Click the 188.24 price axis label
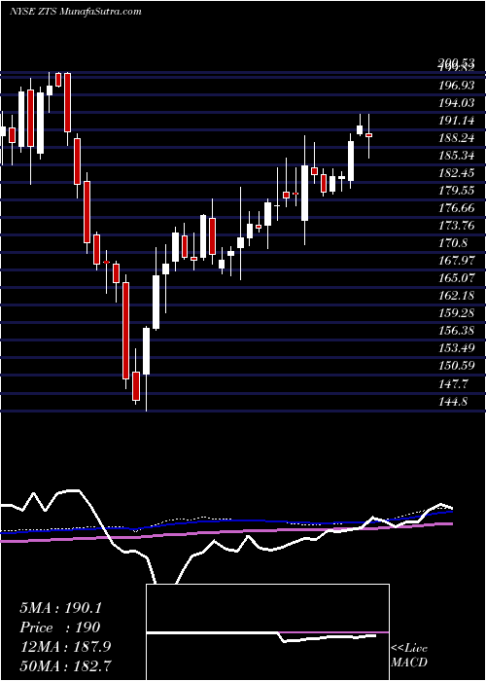The image size is (486, 681). pyautogui.click(x=456, y=138)
